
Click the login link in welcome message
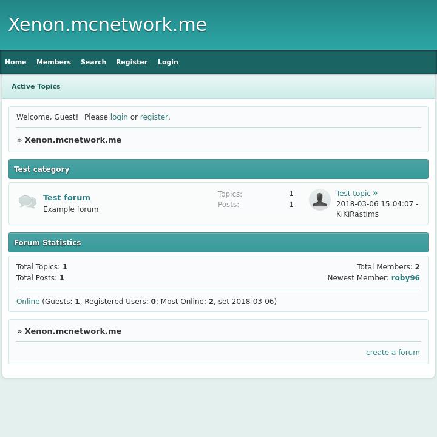pyautogui.click(x=119, y=117)
